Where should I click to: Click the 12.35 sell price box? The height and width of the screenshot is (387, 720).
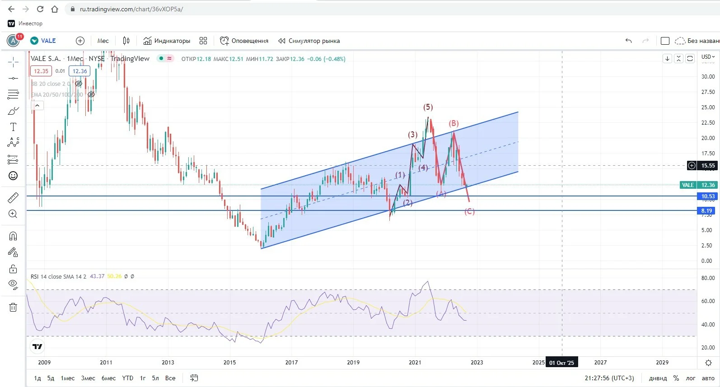coord(41,71)
